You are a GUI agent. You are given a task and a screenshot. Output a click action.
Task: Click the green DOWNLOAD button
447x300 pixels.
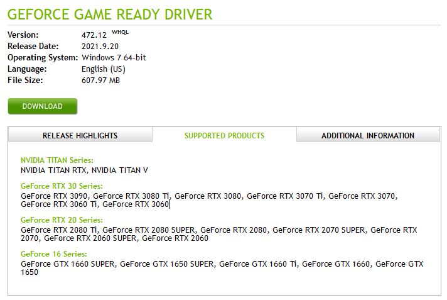coord(43,106)
